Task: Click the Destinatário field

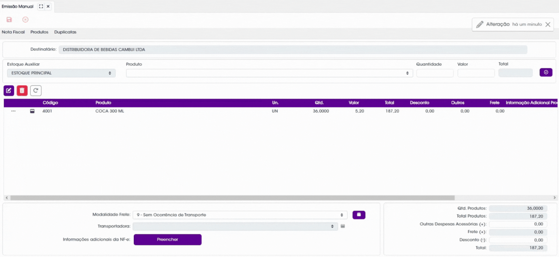Action: 293,50
